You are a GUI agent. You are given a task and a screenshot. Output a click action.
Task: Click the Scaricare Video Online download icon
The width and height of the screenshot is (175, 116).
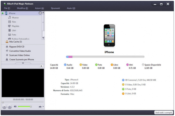pyautogui.click(x=7, y=55)
